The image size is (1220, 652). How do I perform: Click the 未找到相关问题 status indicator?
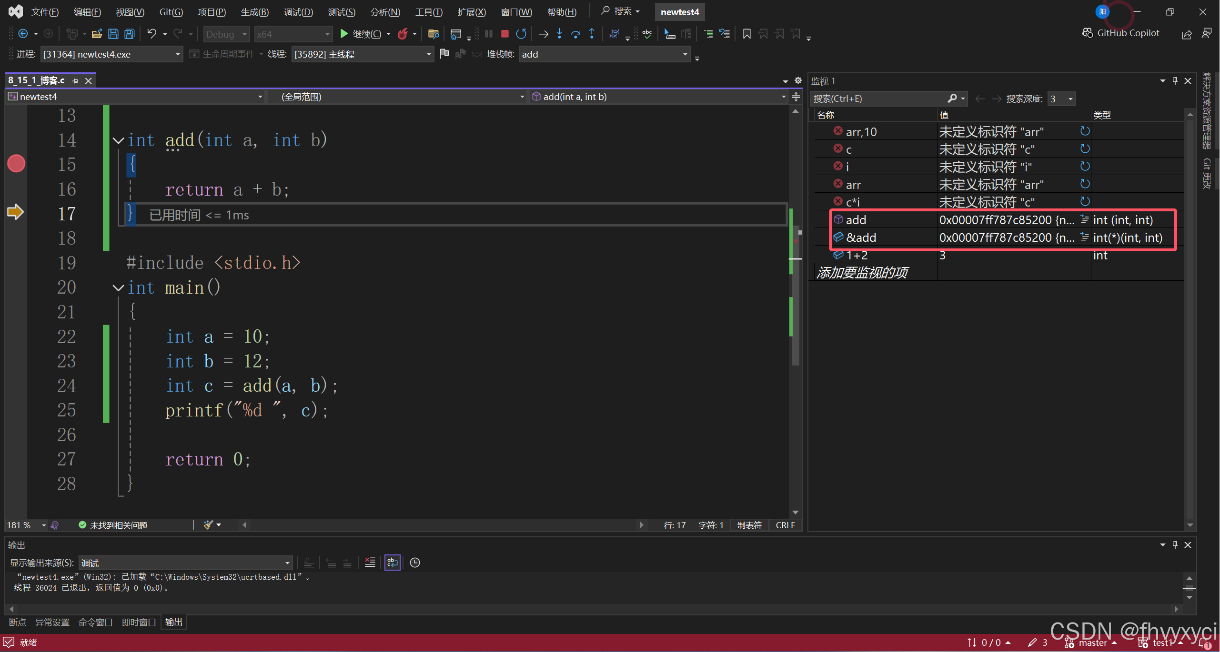[113, 525]
